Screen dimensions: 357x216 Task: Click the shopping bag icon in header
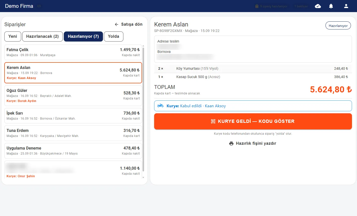click(257, 6)
